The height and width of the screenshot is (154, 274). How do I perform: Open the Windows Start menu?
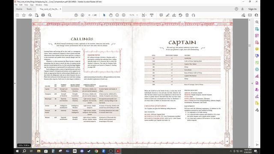point(17,151)
